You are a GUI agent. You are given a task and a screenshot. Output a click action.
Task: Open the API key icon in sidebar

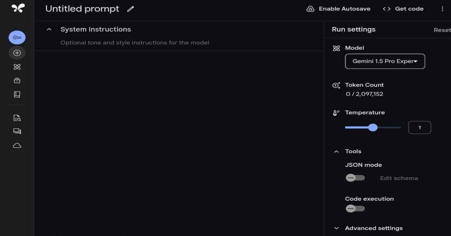tap(17, 37)
